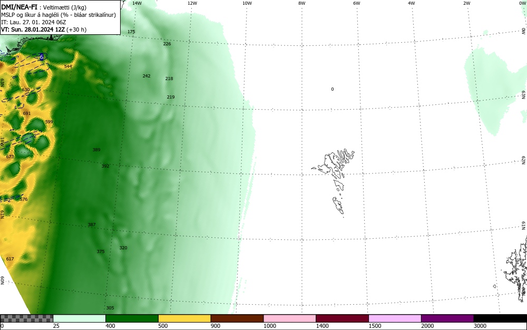Click the 0 value northeast of the Faroes
The image size is (527, 330).
click(x=333, y=90)
